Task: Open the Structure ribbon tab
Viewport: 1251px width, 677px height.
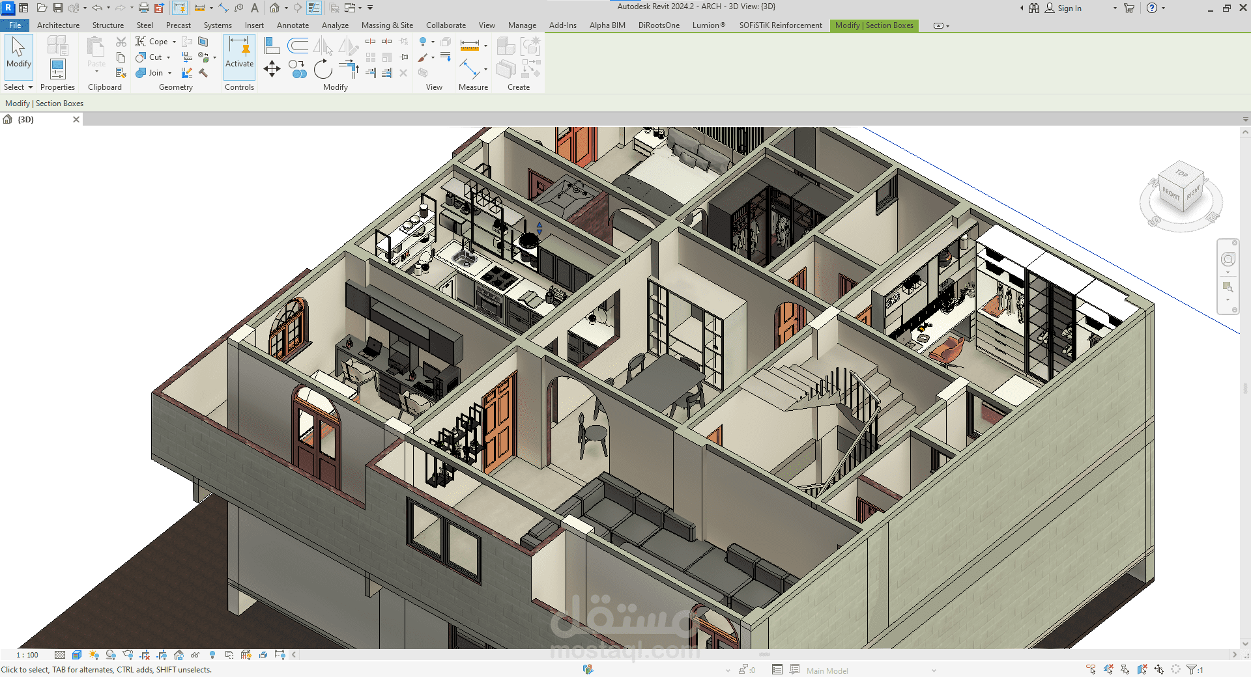Action: tap(108, 25)
